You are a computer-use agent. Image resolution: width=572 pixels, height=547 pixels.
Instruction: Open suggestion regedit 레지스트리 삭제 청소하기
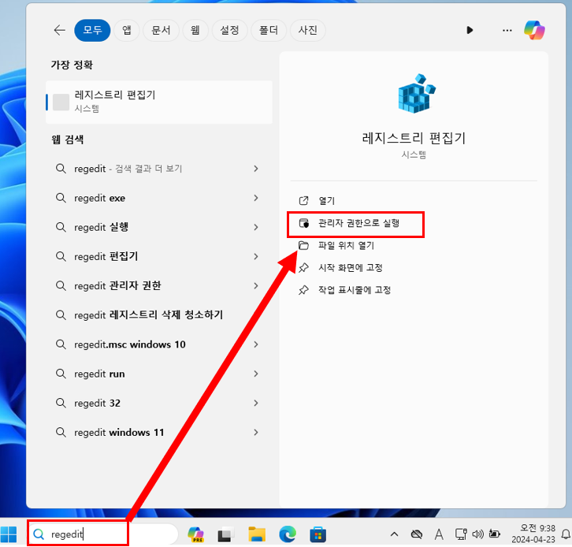(x=158, y=315)
